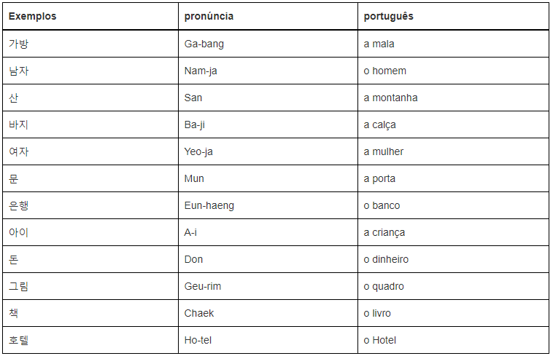This screenshot has height=356, width=553.
Task: Select the Korean word 여자
Action: pyautogui.click(x=19, y=151)
